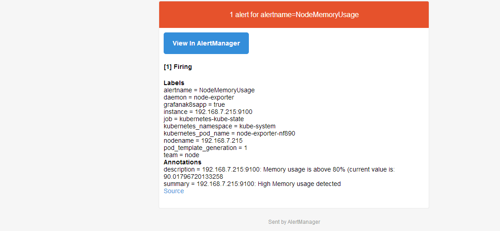
Task: Select the [1] Firing status heading
Action: [x=178, y=67]
